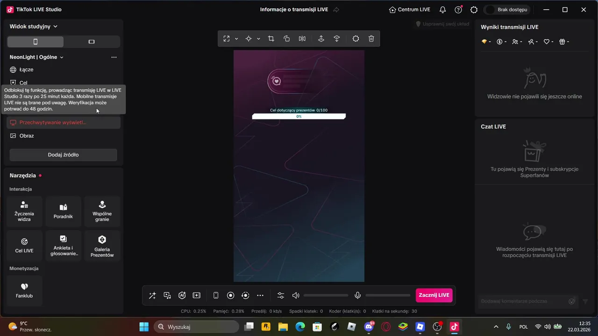Open the help question mark icon
Viewport: 598px width, 336px height.
(x=458, y=10)
